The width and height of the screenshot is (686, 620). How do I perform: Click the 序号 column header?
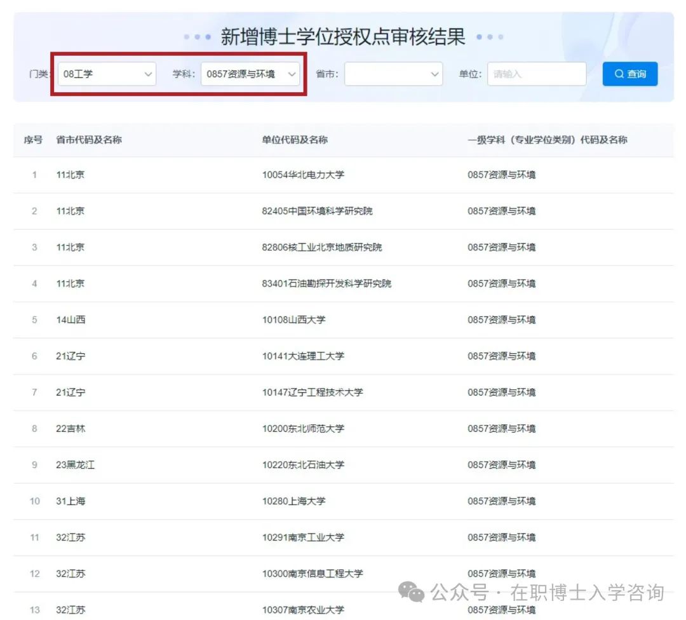33,140
